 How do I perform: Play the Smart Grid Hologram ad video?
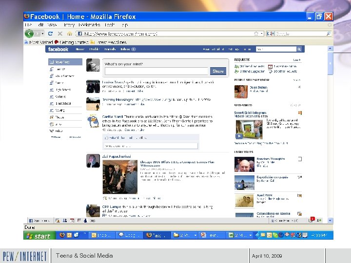239,136
